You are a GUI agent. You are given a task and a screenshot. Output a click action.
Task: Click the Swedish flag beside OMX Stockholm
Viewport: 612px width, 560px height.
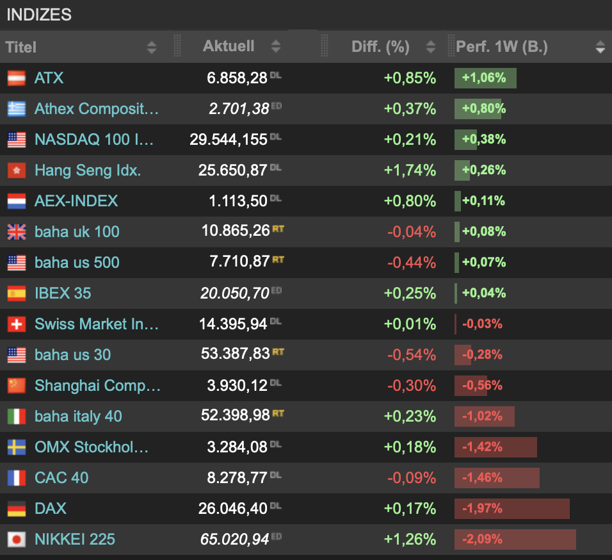[x=17, y=447]
